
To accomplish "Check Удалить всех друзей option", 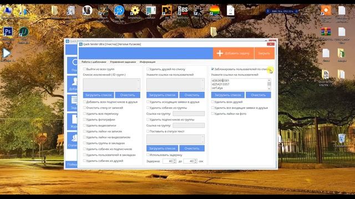I will [212, 102].
